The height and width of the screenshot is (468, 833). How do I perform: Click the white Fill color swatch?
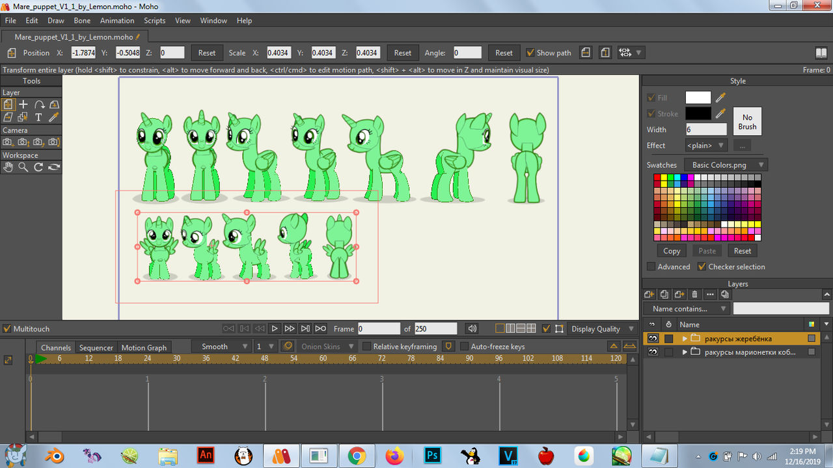point(698,97)
